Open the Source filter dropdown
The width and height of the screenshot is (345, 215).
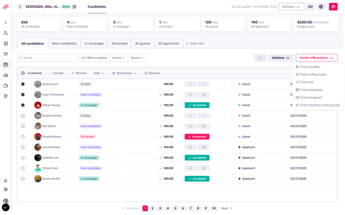point(138,58)
